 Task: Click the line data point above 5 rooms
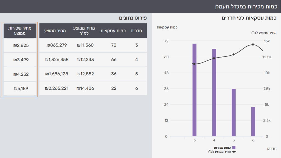pos(234,54)
